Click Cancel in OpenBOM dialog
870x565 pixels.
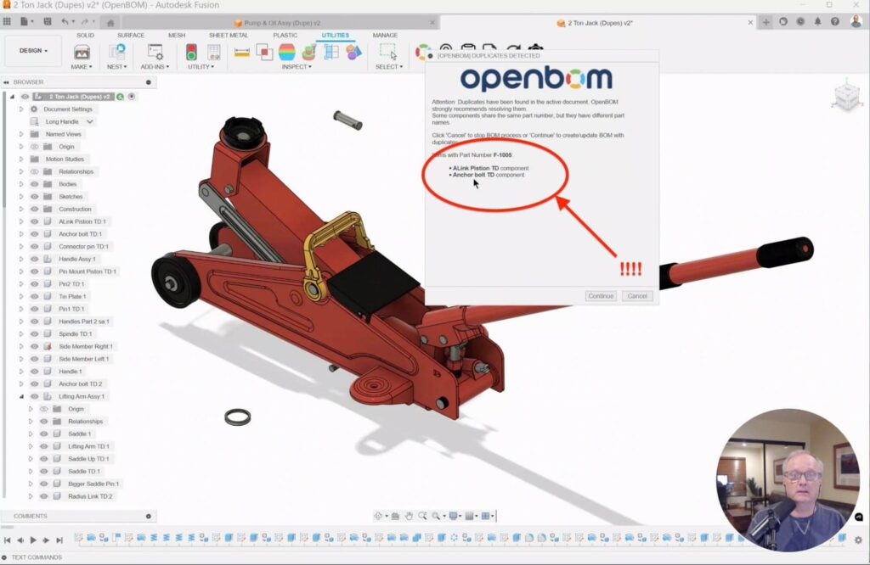click(637, 296)
